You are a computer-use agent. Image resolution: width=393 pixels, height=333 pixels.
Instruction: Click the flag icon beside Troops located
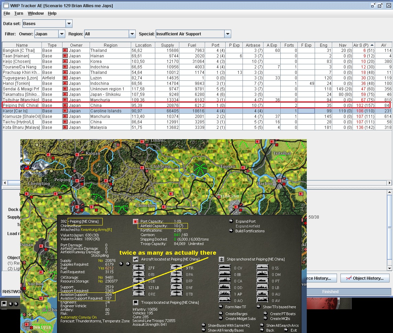(x=136, y=302)
